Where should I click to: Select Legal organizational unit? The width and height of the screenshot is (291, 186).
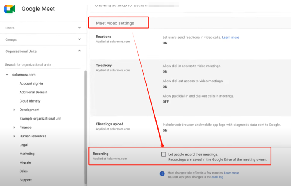pyautogui.click(x=23, y=145)
